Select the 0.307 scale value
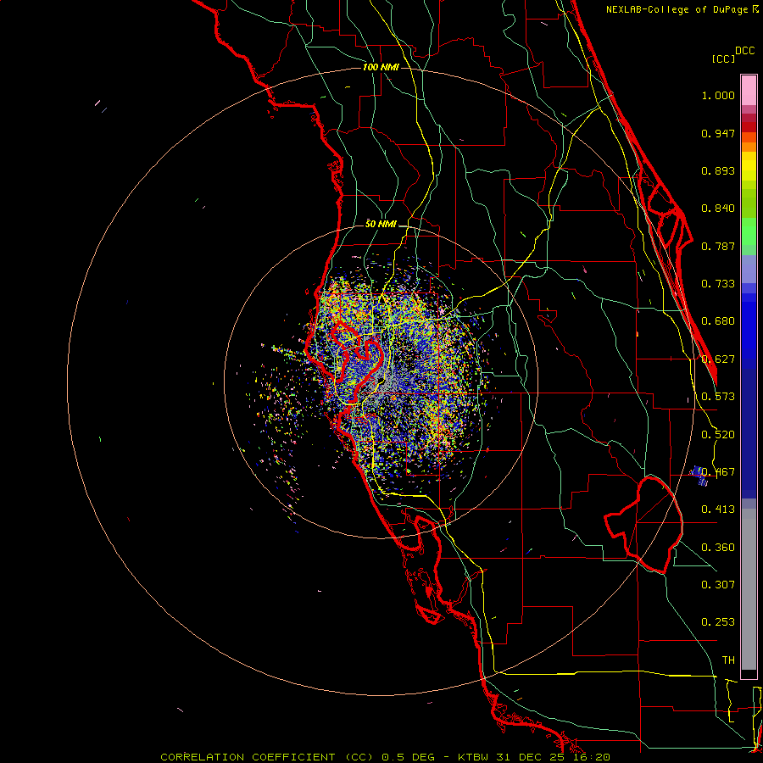Viewport: 763px width, 763px height. (x=718, y=585)
